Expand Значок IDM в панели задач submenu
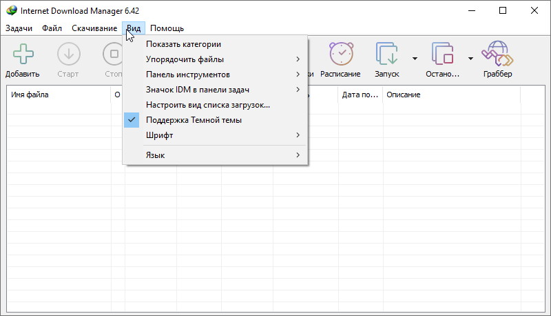The image size is (551, 316). (215, 90)
